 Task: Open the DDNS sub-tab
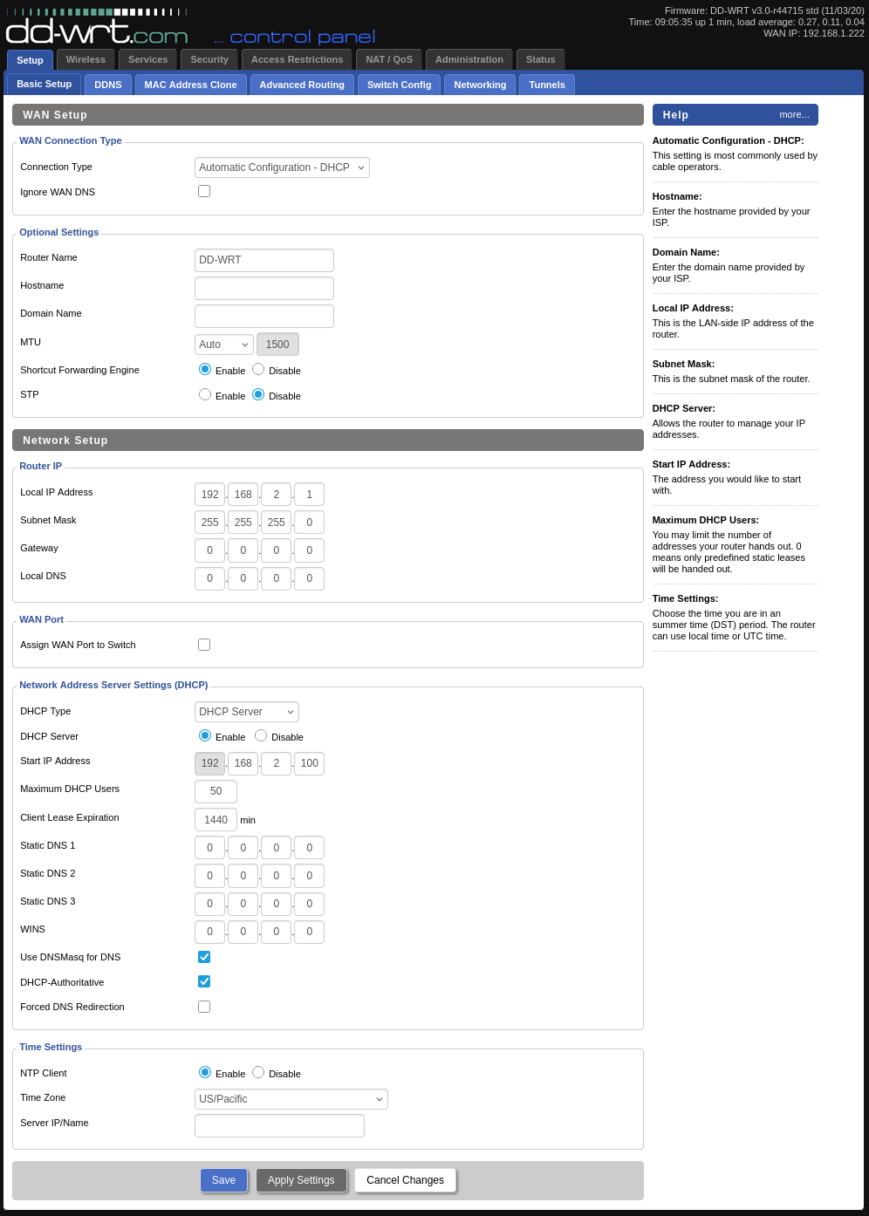108,85
